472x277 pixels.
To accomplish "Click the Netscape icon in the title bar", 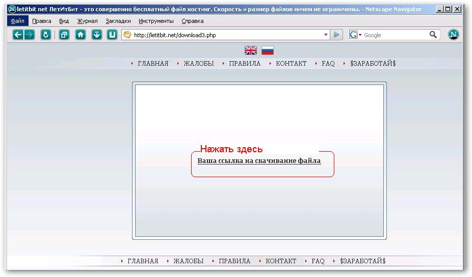I will point(12,9).
